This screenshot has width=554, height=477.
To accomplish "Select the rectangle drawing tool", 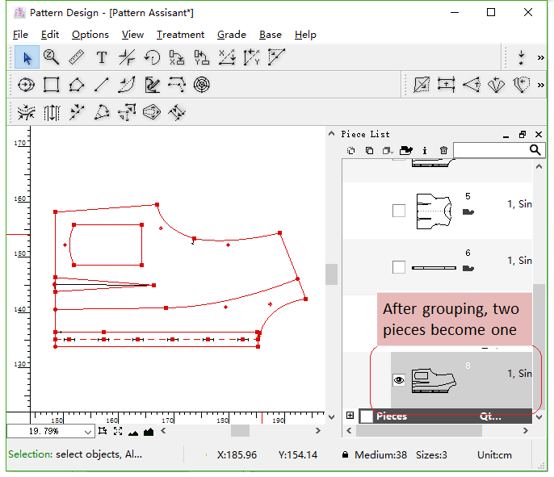I will [52, 85].
